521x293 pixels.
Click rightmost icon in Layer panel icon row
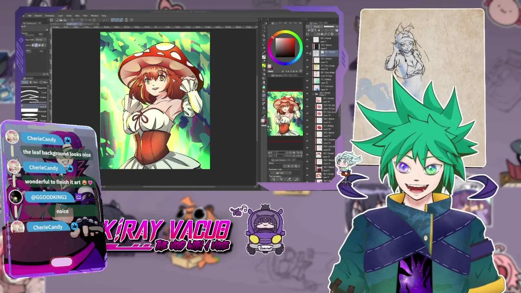pyautogui.click(x=337, y=30)
